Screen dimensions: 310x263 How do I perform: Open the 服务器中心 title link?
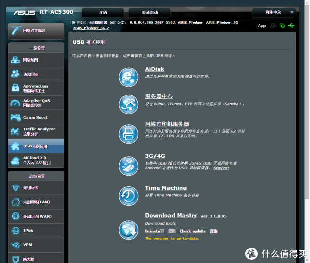coord(159,96)
